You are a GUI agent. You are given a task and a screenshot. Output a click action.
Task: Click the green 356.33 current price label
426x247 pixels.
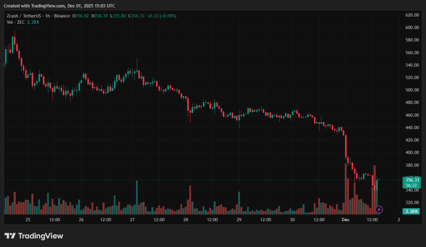tap(411, 180)
